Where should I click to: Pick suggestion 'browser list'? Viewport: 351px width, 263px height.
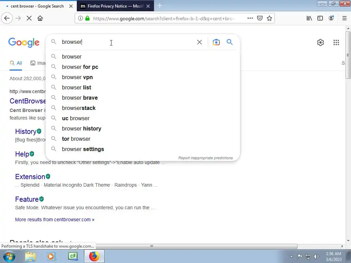tap(143, 87)
